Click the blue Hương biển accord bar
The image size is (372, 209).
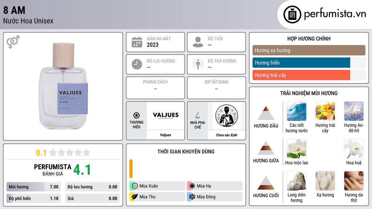click(x=301, y=63)
